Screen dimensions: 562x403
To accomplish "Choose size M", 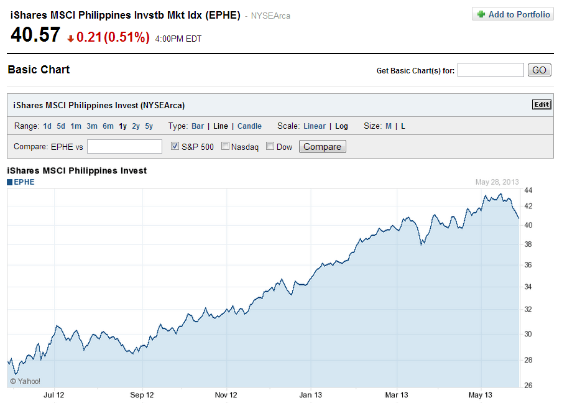I will [389, 126].
